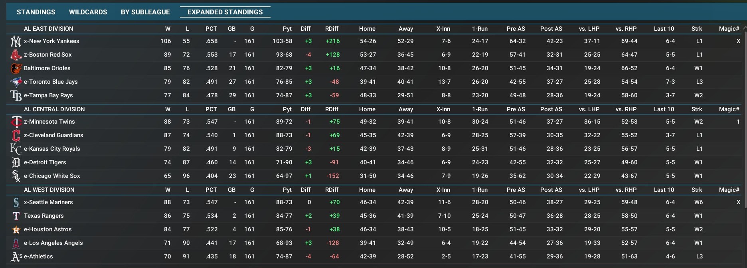Select the Baltimore Orioles bird logo
The width and height of the screenshot is (747, 268).
pyautogui.click(x=16, y=69)
